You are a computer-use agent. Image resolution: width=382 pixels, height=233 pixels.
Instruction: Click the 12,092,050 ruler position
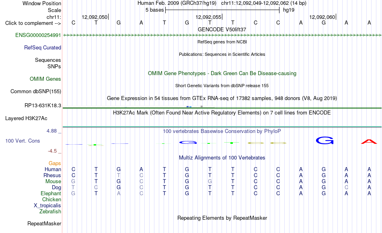[94, 17]
